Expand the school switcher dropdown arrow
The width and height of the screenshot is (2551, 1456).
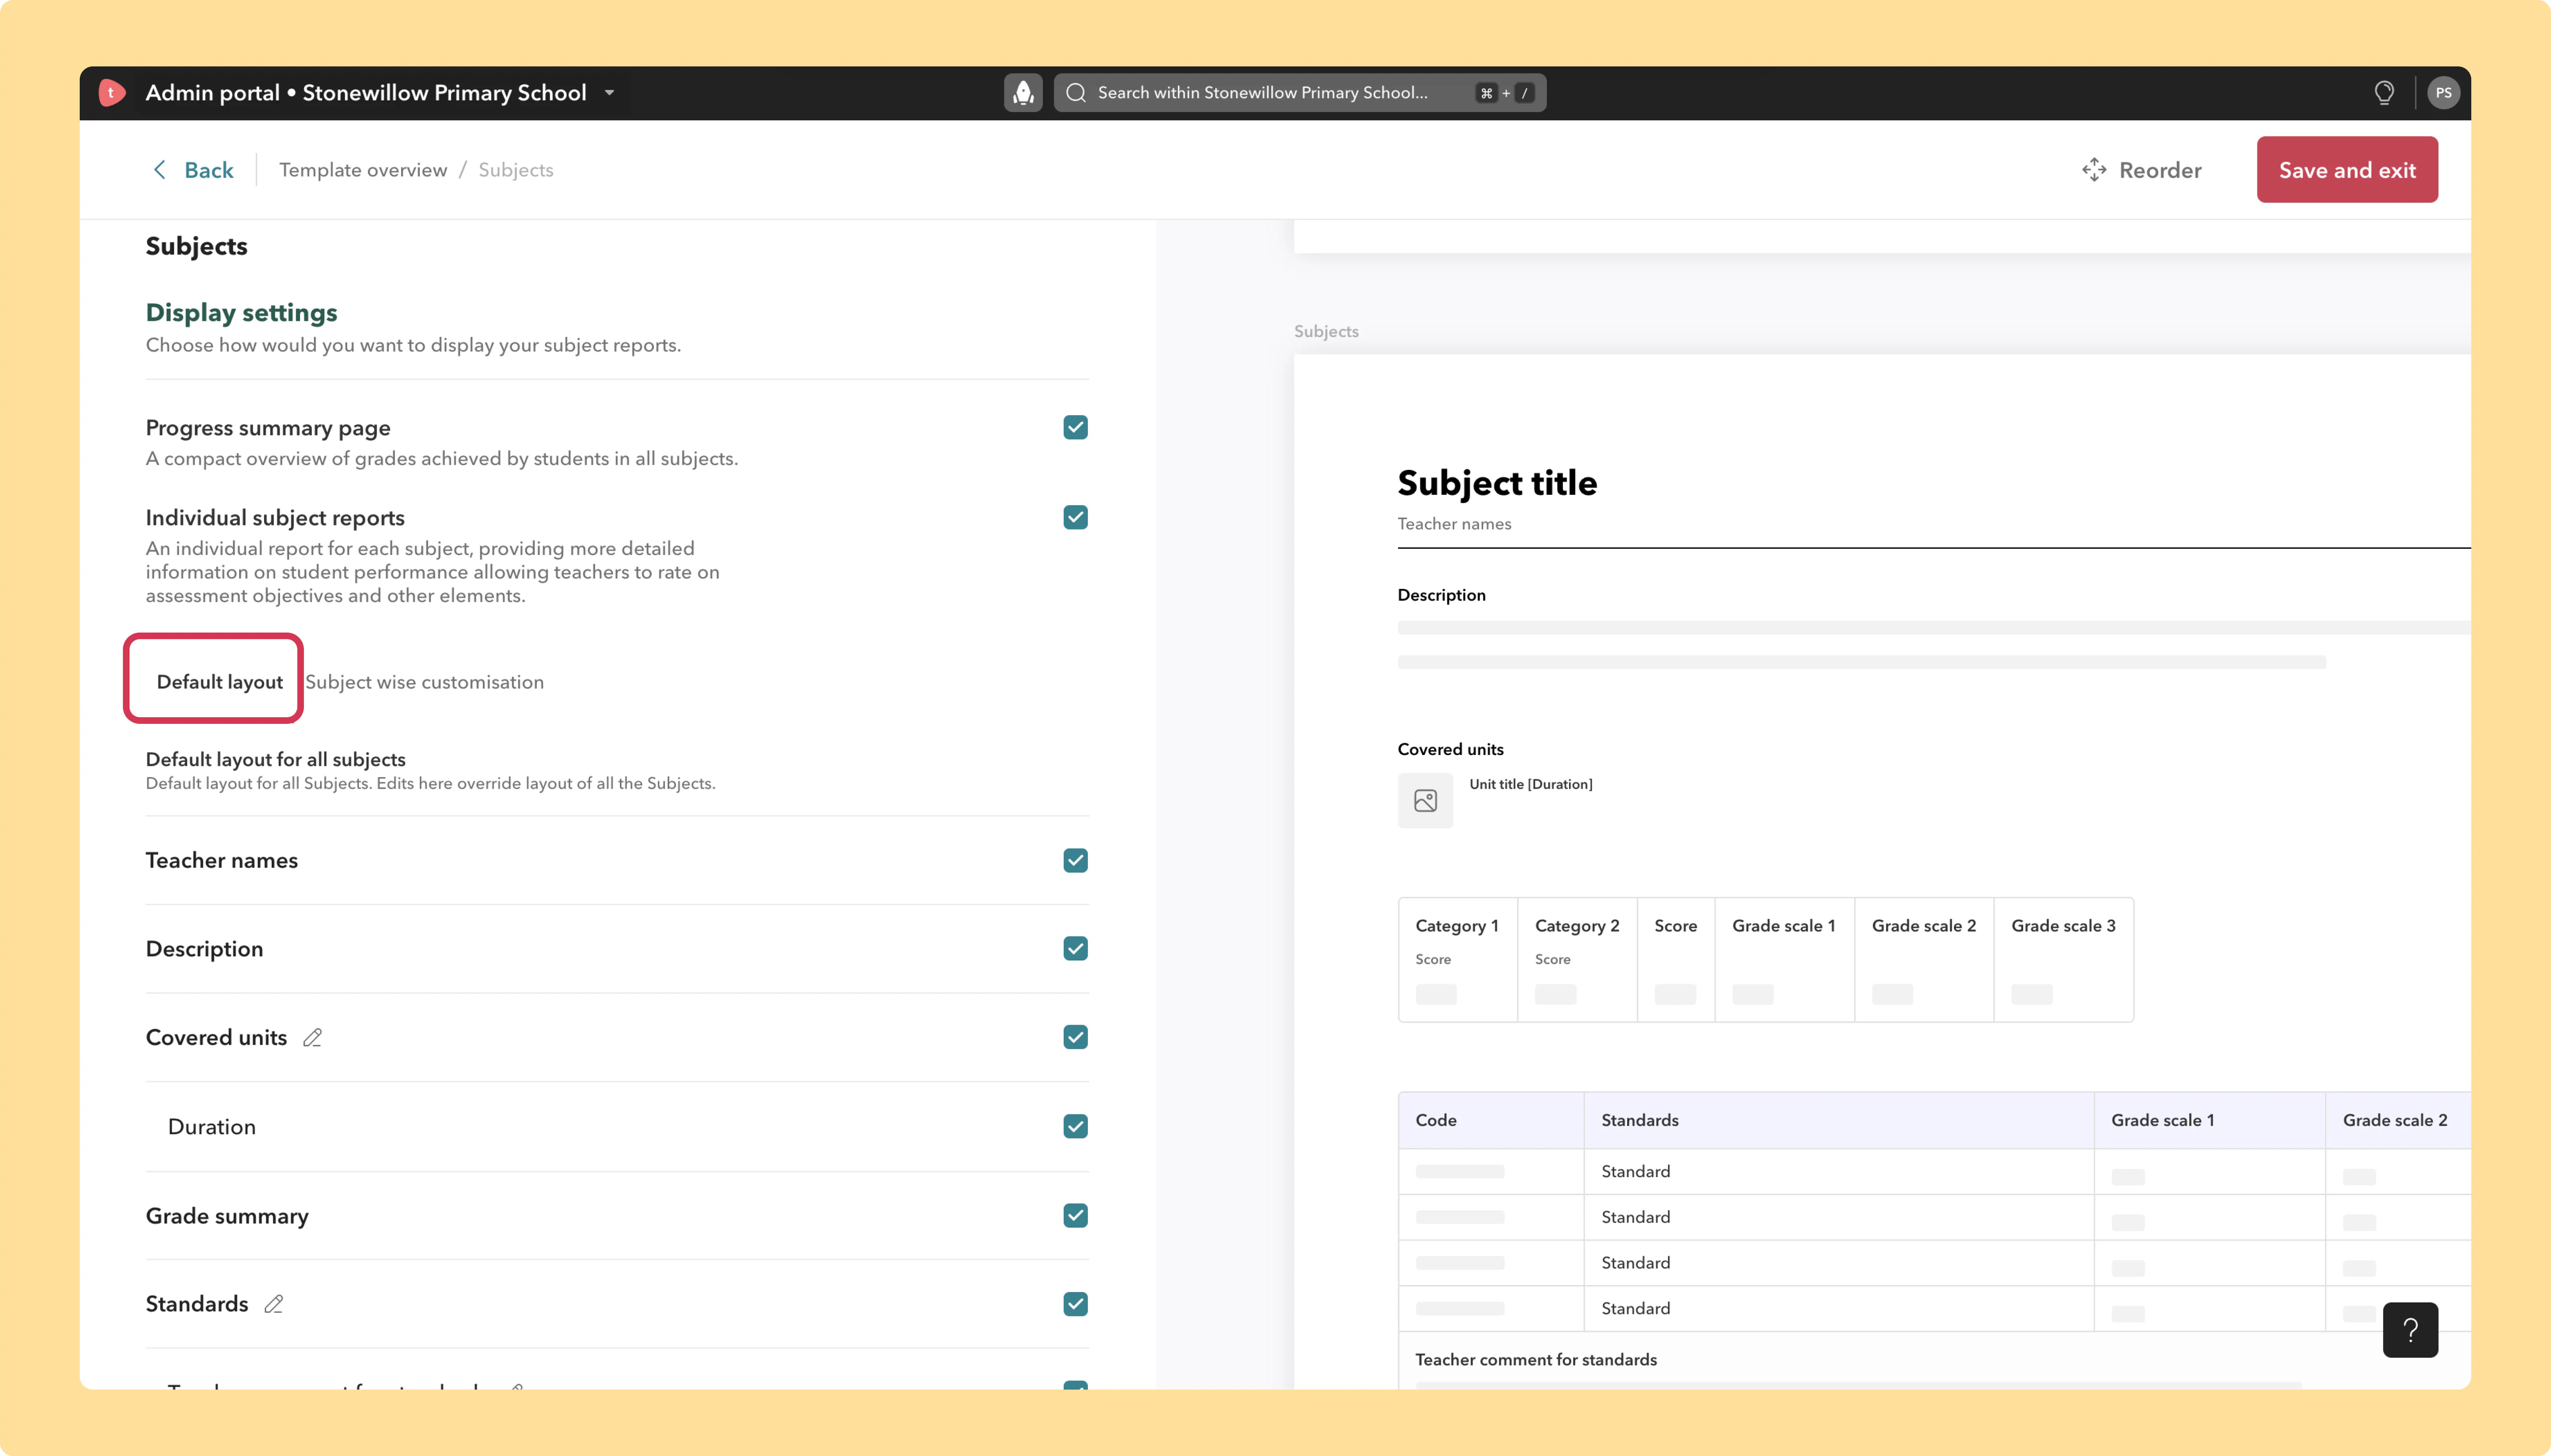(609, 93)
